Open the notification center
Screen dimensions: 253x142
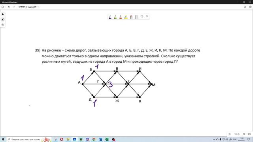(249, 139)
